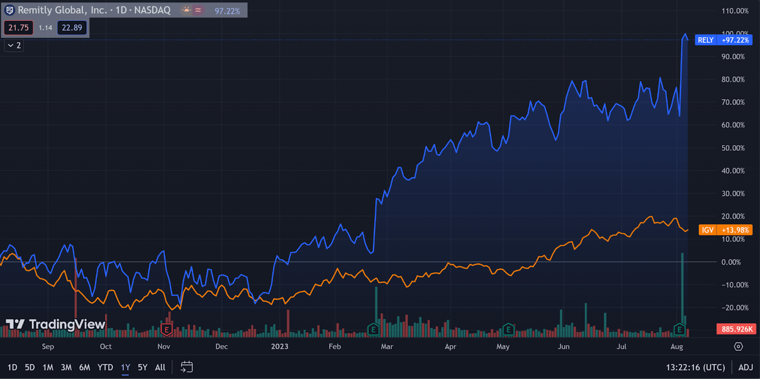This screenshot has width=760, height=379.
Task: Toggle ADJ adjusted data mode
Action: pos(746,367)
